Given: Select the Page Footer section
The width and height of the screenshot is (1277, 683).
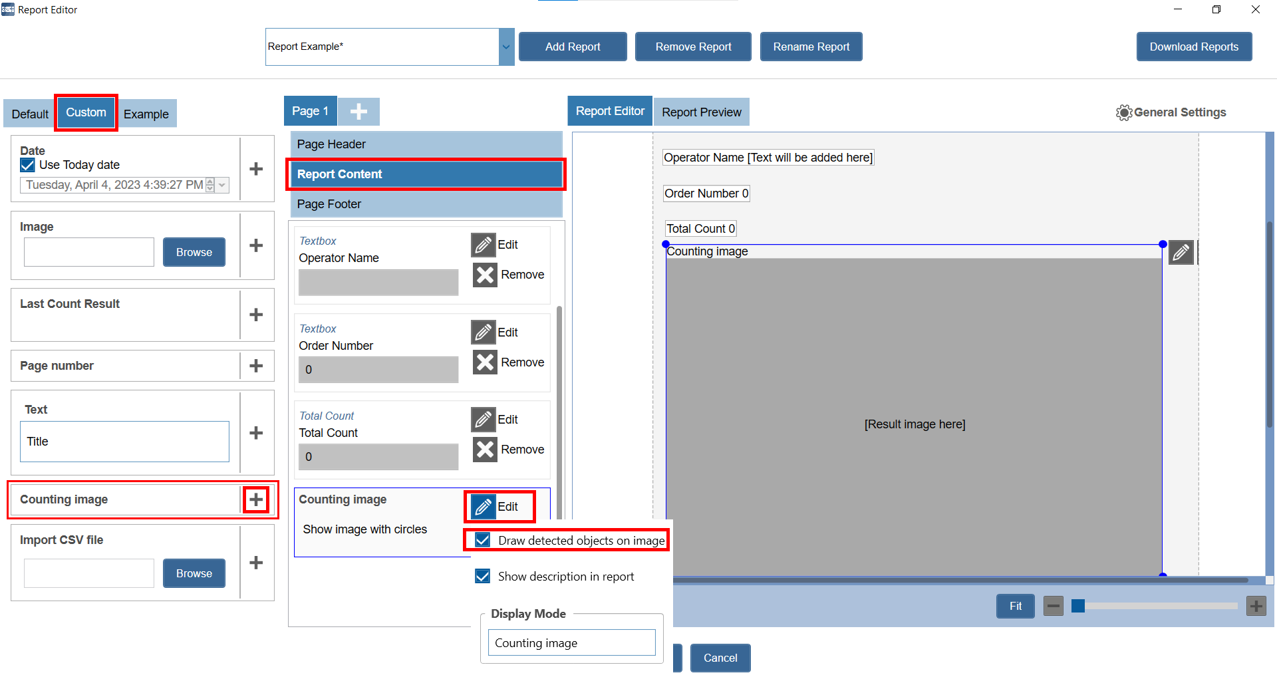Looking at the screenshot, I should [426, 204].
